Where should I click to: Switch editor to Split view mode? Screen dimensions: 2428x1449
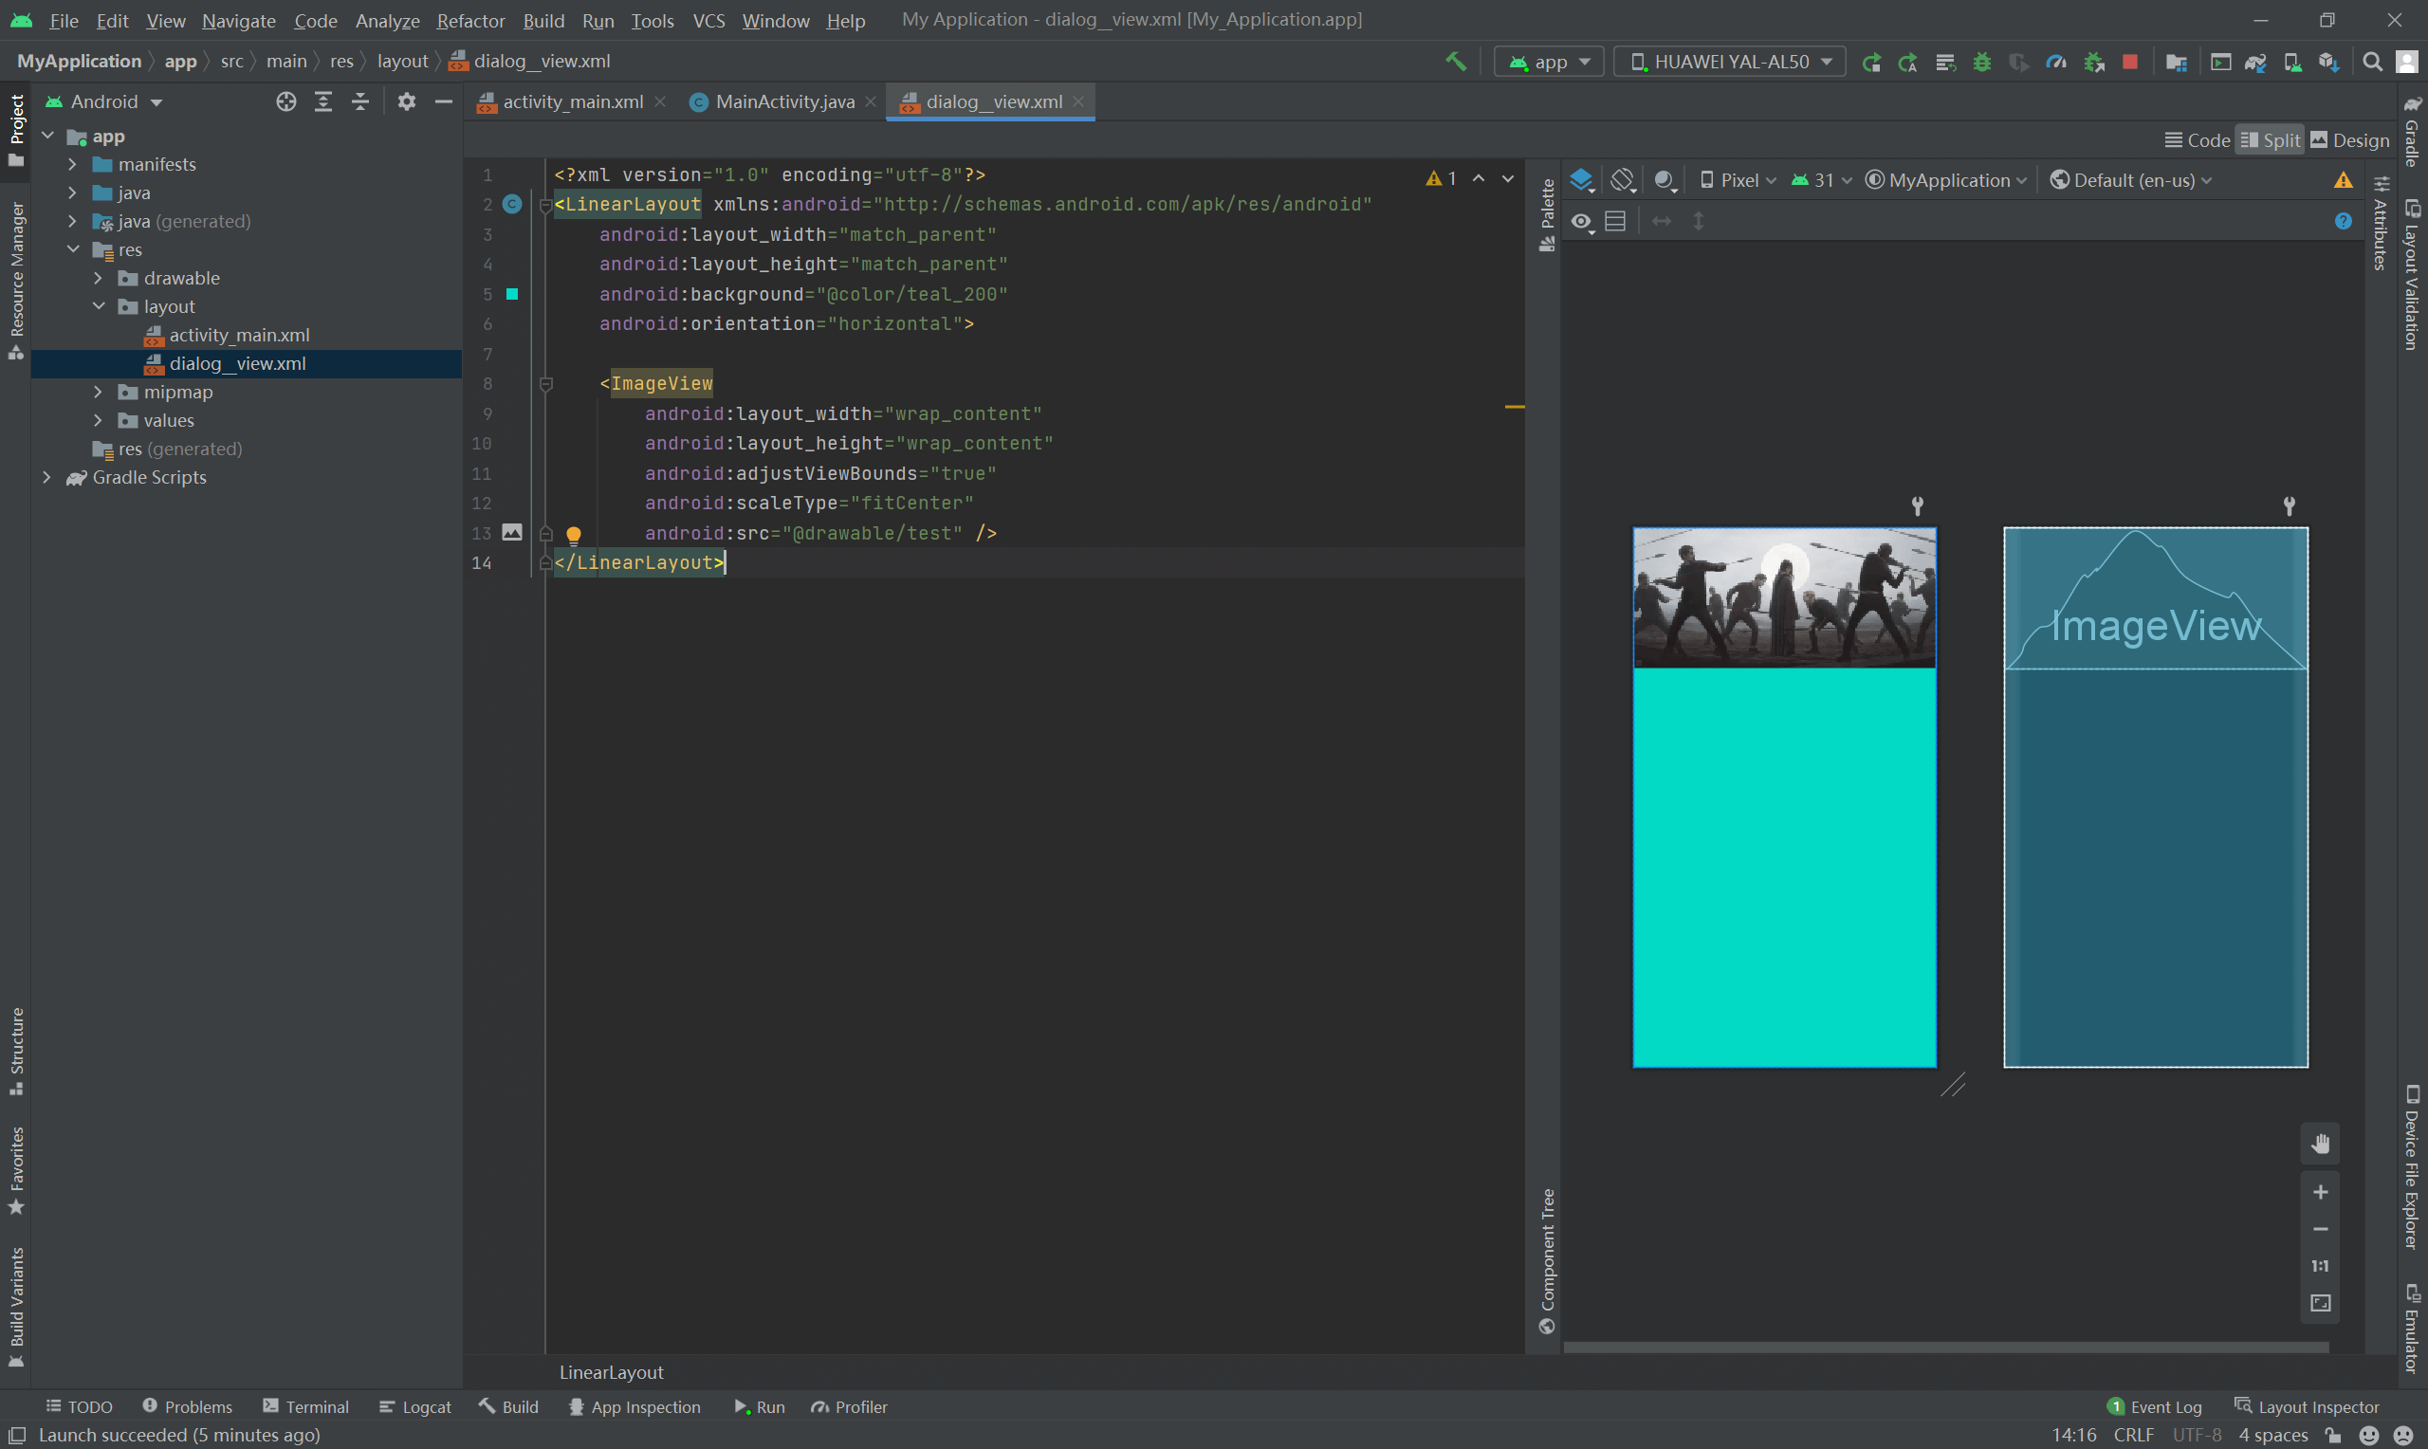point(2270,140)
